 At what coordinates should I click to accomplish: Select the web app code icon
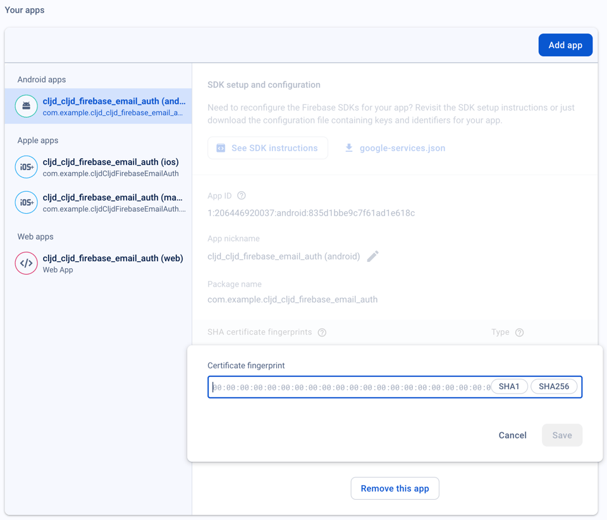pos(26,263)
